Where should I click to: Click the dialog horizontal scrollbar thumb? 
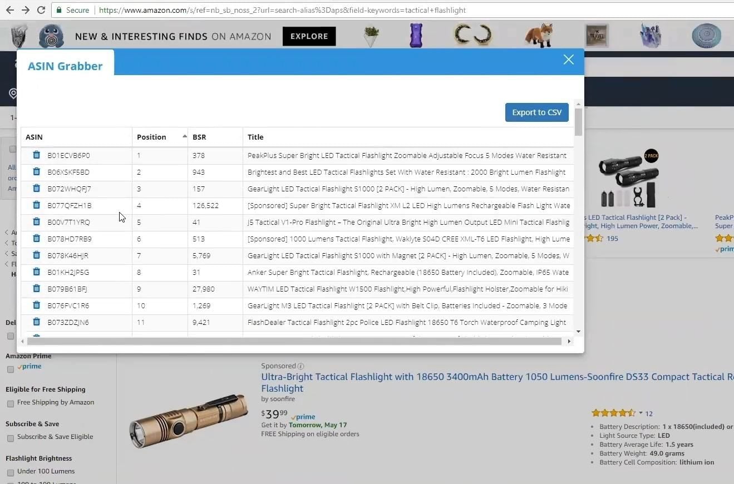(294, 341)
